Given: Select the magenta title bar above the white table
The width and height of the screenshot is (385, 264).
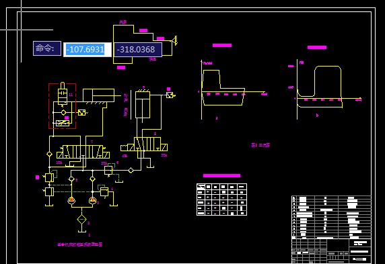Looking at the screenshot, I should (221, 175).
